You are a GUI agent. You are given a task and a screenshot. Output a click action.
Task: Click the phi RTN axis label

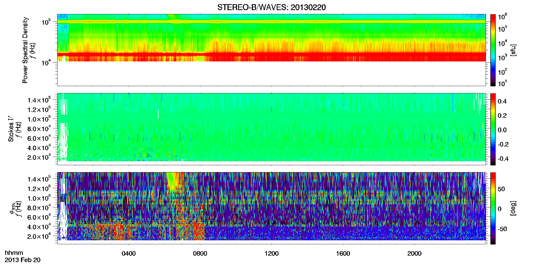coord(12,208)
